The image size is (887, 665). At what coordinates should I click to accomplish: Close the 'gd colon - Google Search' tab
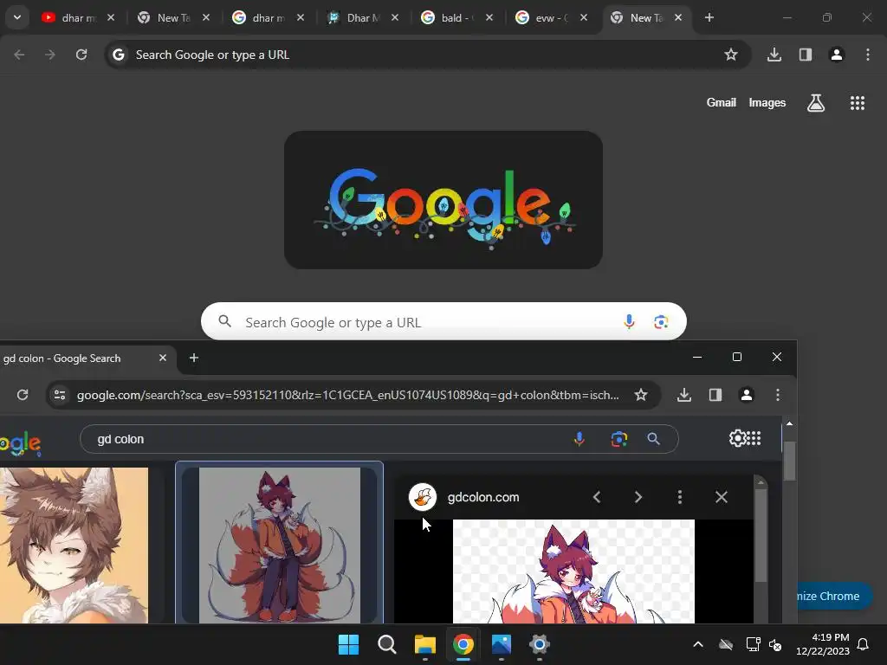[x=163, y=358]
